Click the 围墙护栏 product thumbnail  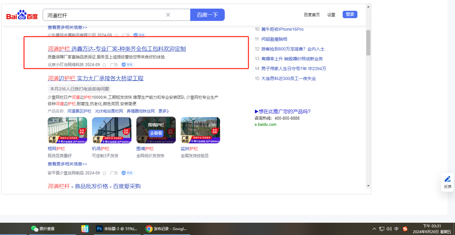tap(156, 130)
